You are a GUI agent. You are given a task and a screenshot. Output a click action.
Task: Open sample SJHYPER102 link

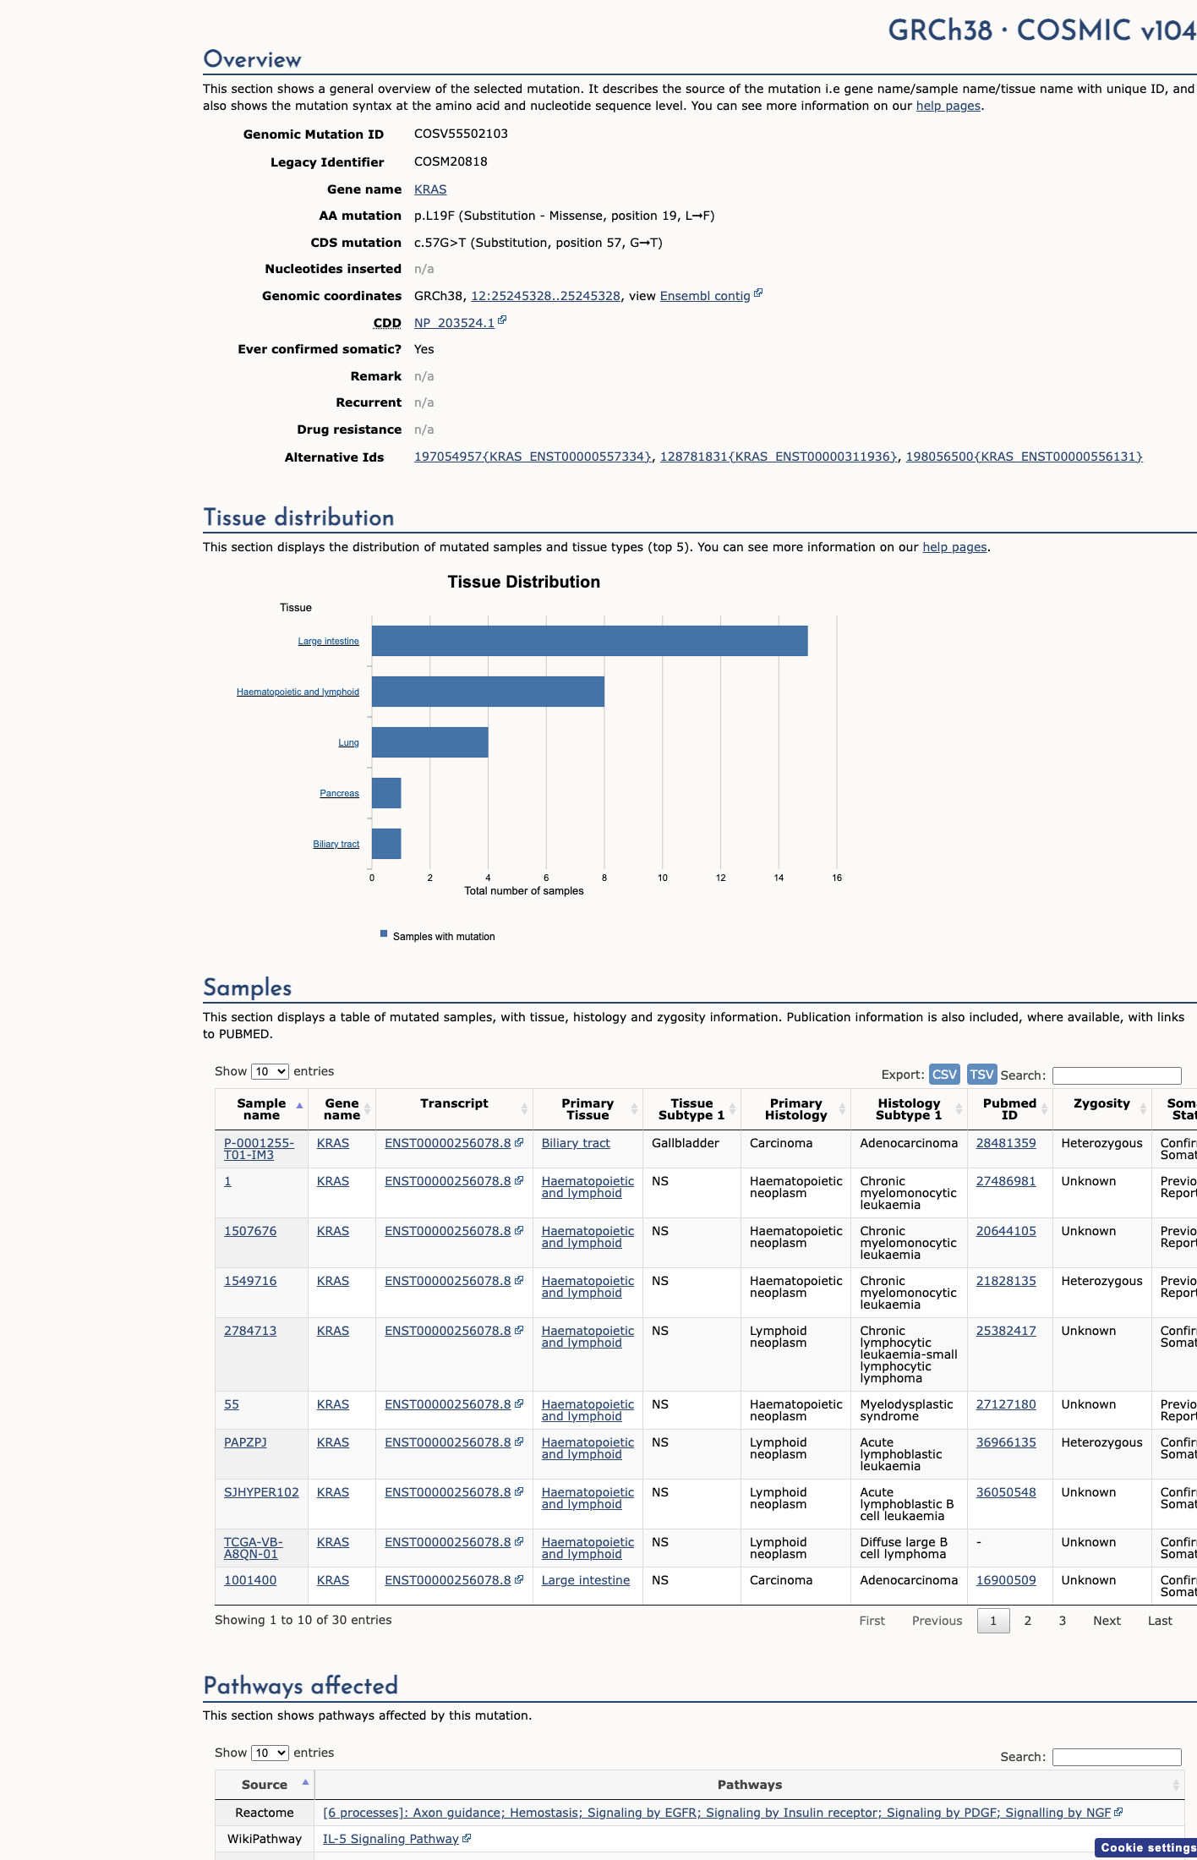click(x=261, y=1492)
